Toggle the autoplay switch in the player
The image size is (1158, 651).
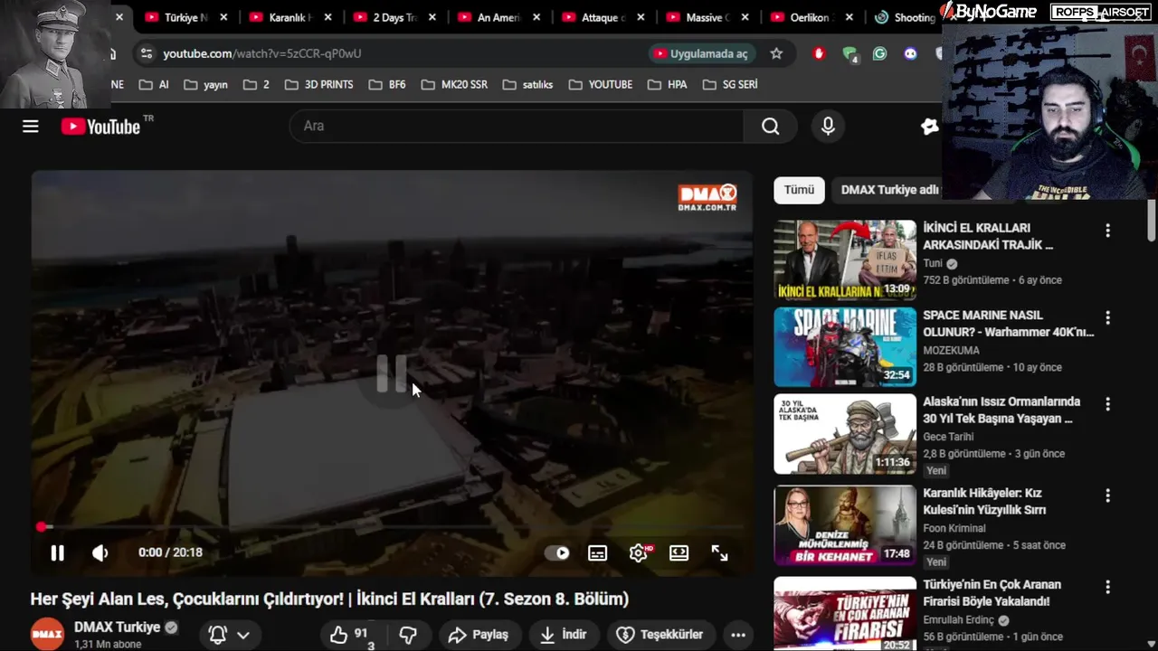click(557, 553)
